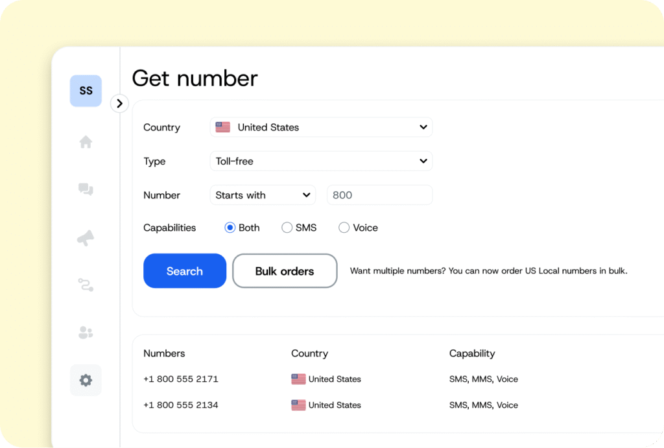This screenshot has width=664, height=448.
Task: Expand the sidebar with the chevron arrow
Action: pyautogui.click(x=119, y=103)
